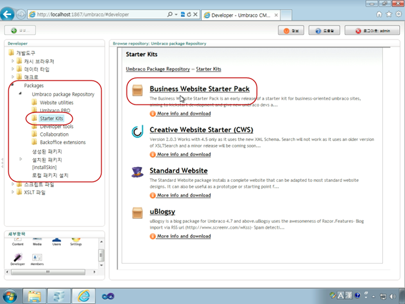
Task: Click the Creative Website Starter logo icon
Action: coord(137,131)
